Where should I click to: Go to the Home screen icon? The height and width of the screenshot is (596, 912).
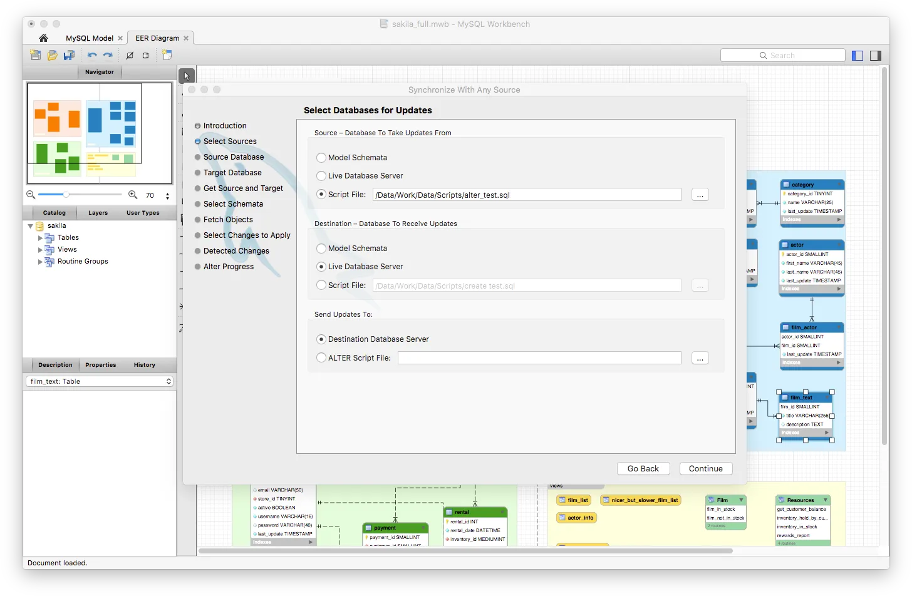[x=43, y=38]
